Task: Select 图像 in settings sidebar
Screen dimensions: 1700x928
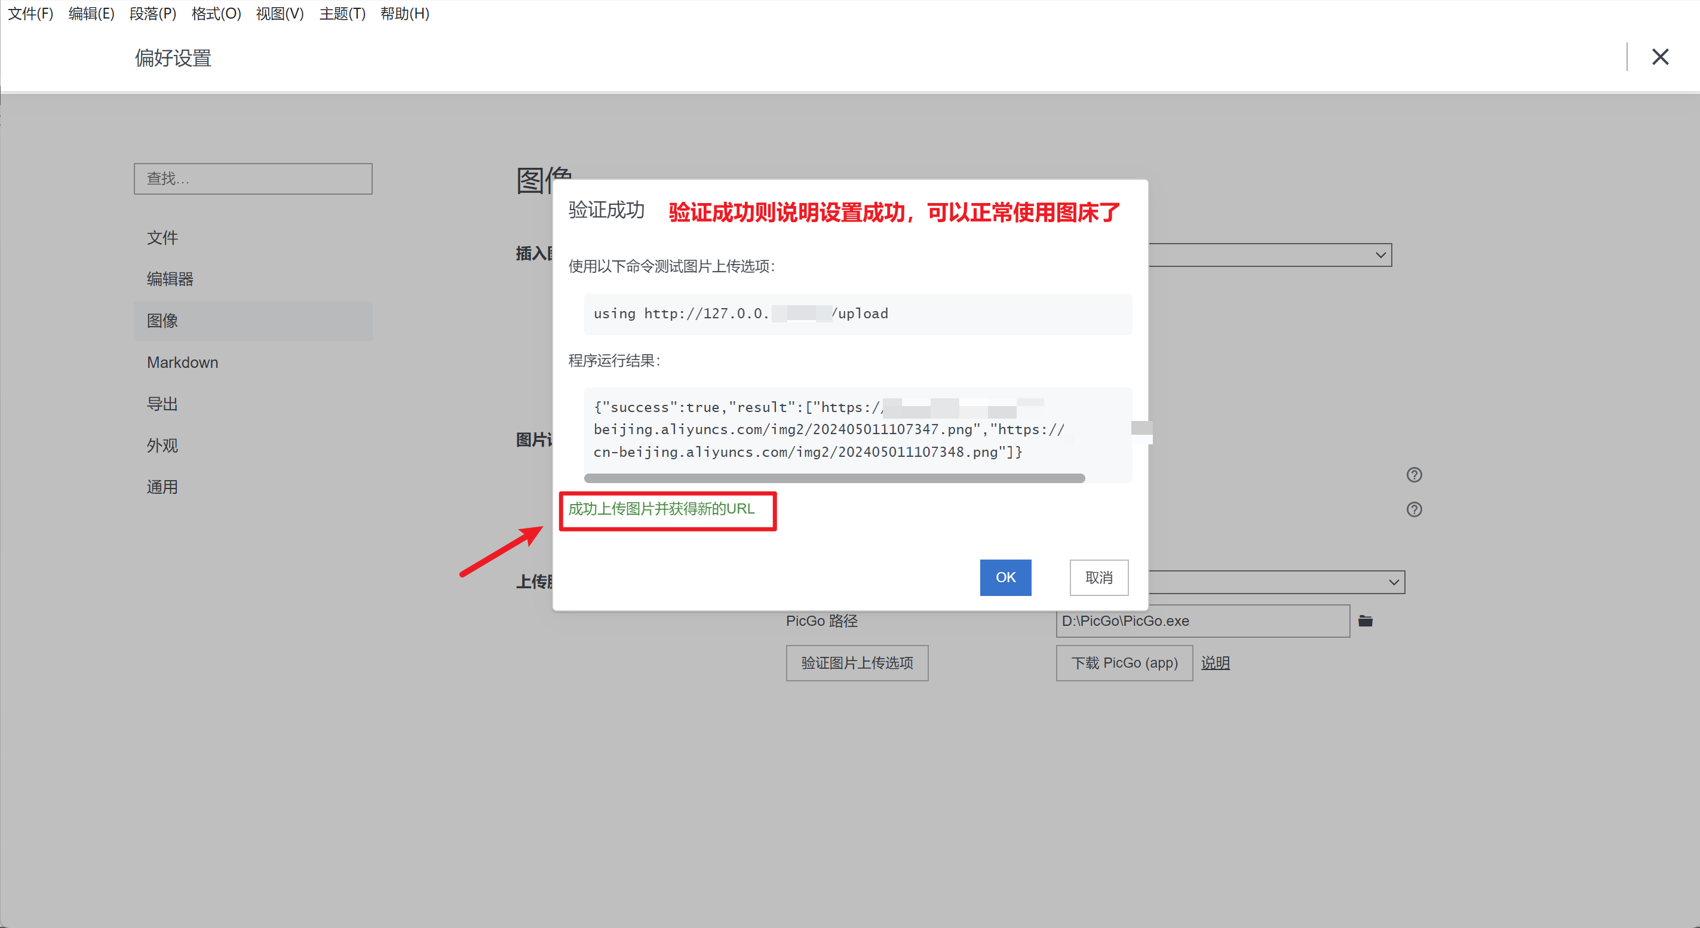Action: 253,321
